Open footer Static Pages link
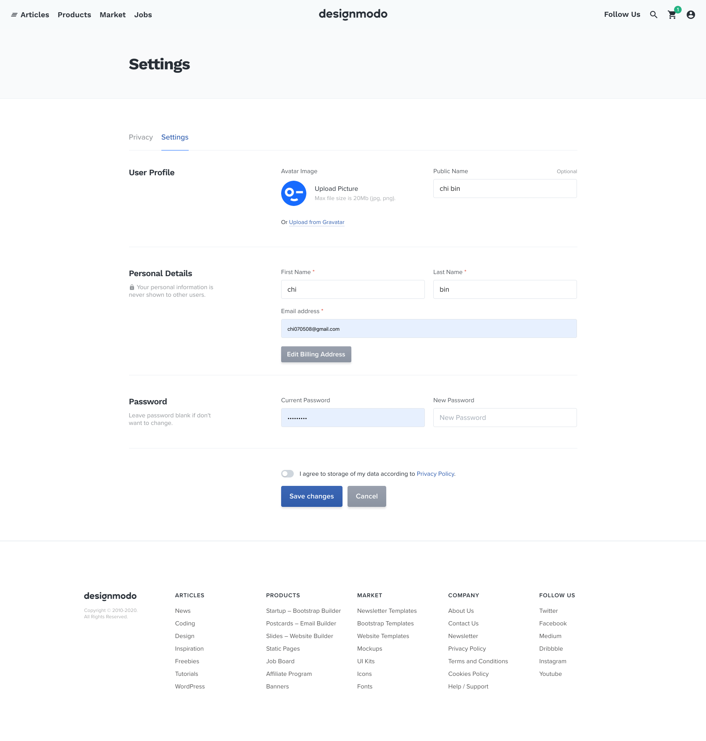This screenshot has width=706, height=741. (283, 649)
